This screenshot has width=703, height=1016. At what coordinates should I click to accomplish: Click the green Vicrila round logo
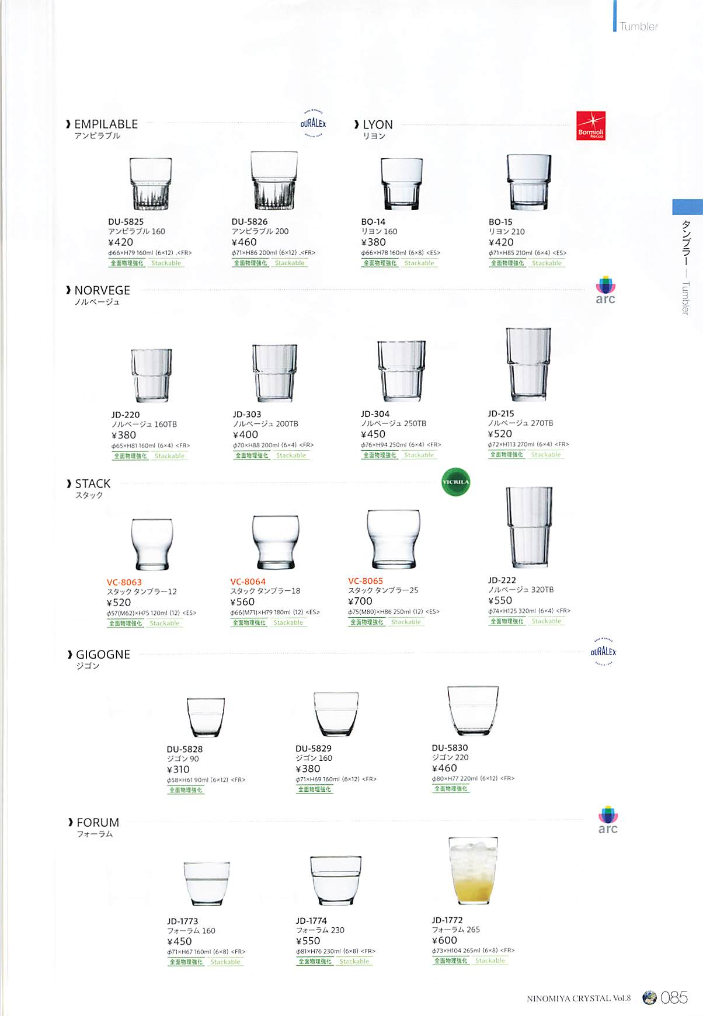(456, 482)
